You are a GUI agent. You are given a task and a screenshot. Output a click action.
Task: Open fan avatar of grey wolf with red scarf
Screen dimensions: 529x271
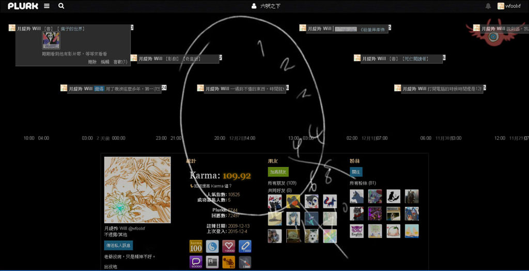[x=356, y=214]
